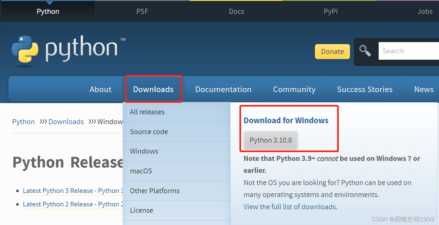Image resolution: width=439 pixels, height=225 pixels.
Task: Select the Python top tab
Action: click(x=48, y=11)
